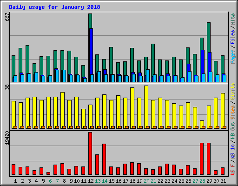
Task: Click the day 9 x-axis label
Action: point(71,181)
